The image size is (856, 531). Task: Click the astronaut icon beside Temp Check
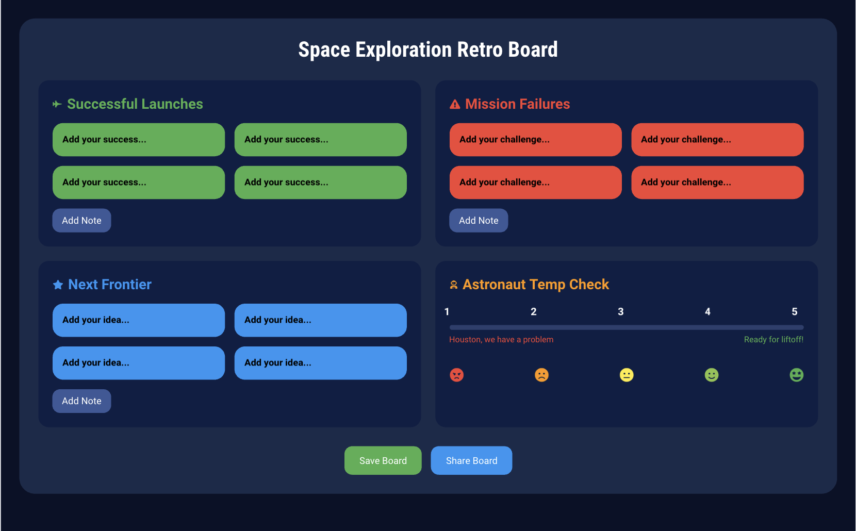click(x=454, y=285)
